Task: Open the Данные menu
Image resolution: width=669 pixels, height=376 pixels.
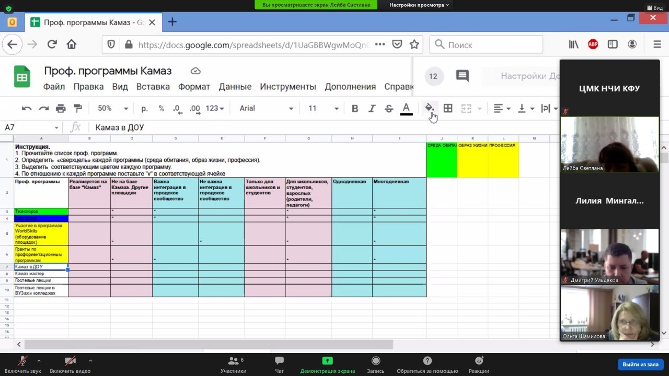Action: click(x=235, y=87)
